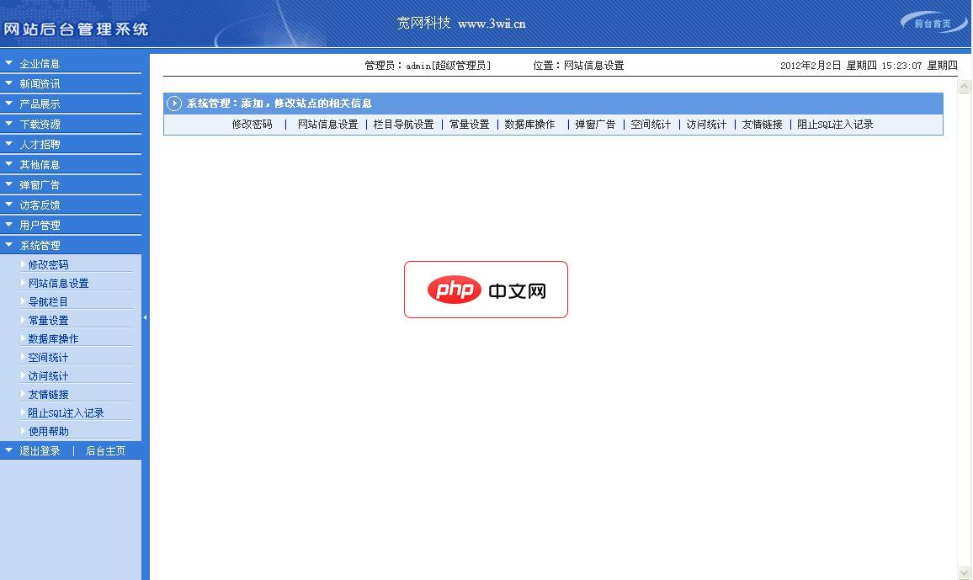Open 常量设置 in the sidebar tree
This screenshot has width=973, height=580.
[49, 320]
